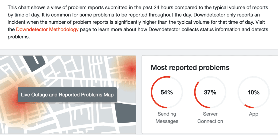Click the Live Outage and Reported Problems Map button

67,95
